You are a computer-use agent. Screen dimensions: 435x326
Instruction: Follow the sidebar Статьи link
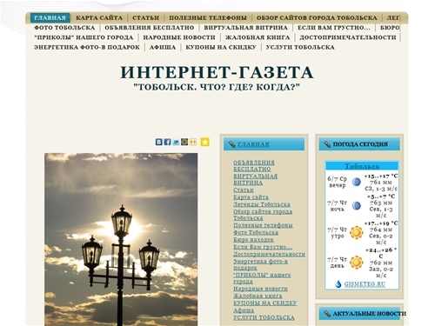tap(244, 190)
